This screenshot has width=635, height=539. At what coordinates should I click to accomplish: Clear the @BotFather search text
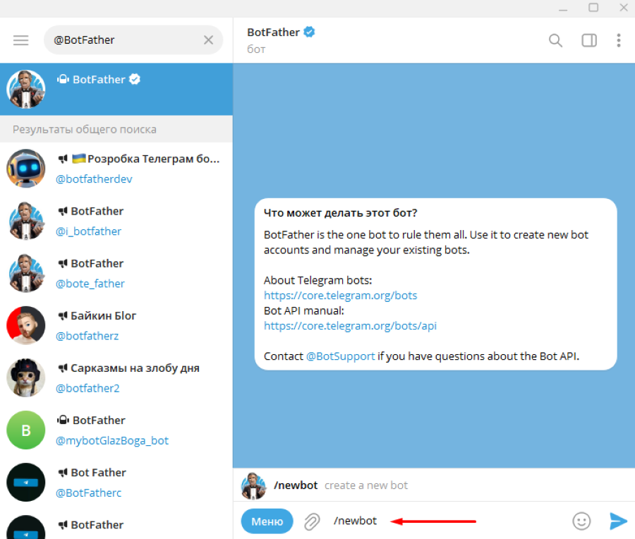(209, 40)
